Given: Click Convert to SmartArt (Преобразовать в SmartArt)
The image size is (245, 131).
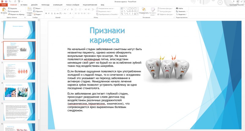Looking at the screenshot, I should coord(107,14).
